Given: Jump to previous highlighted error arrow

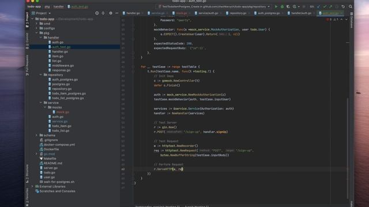Looking at the screenshot, I should pos(342,20).
